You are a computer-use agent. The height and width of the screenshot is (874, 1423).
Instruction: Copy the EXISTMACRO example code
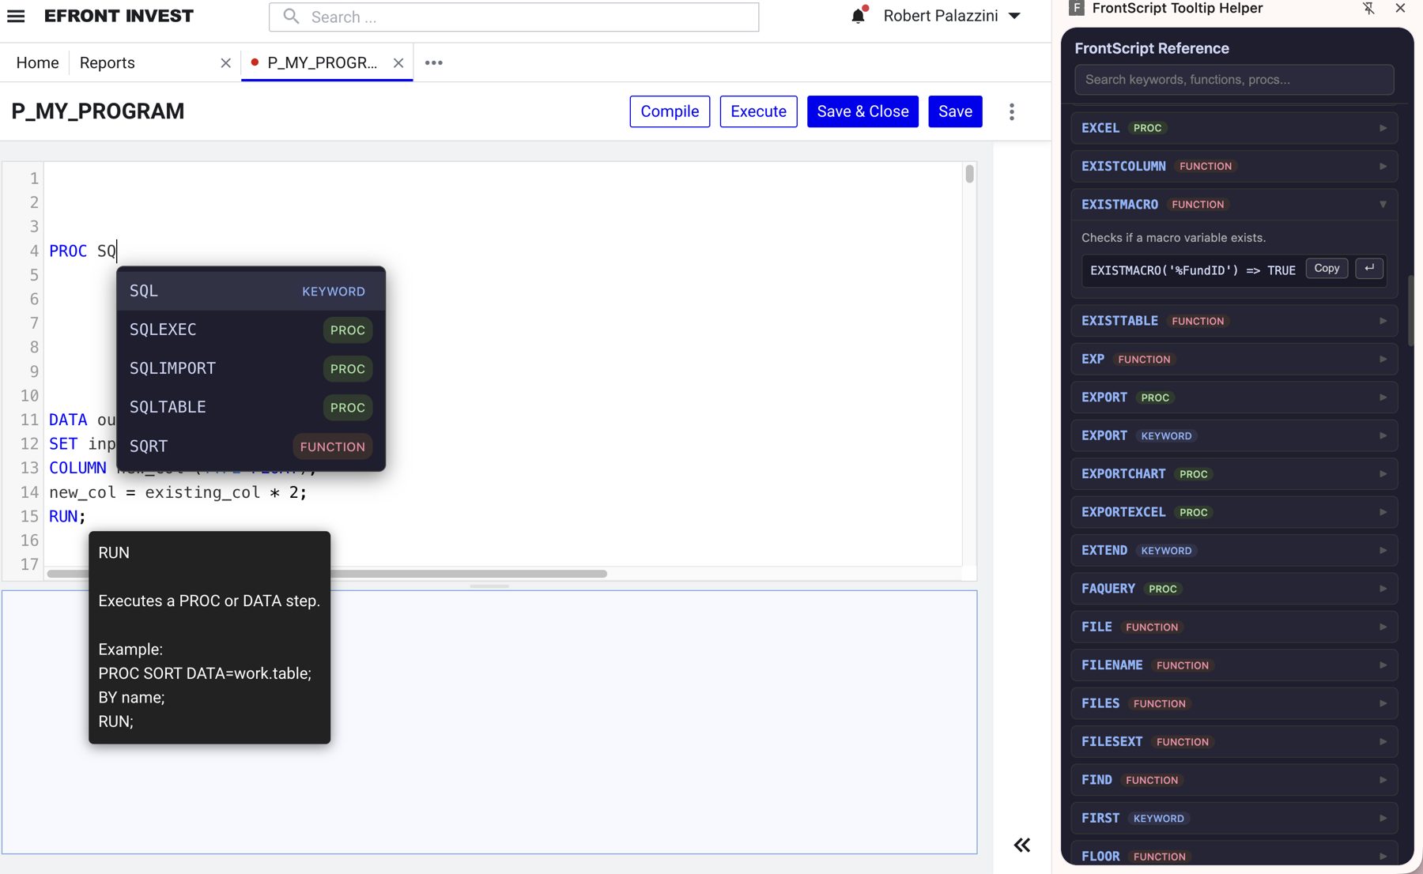[x=1327, y=269]
